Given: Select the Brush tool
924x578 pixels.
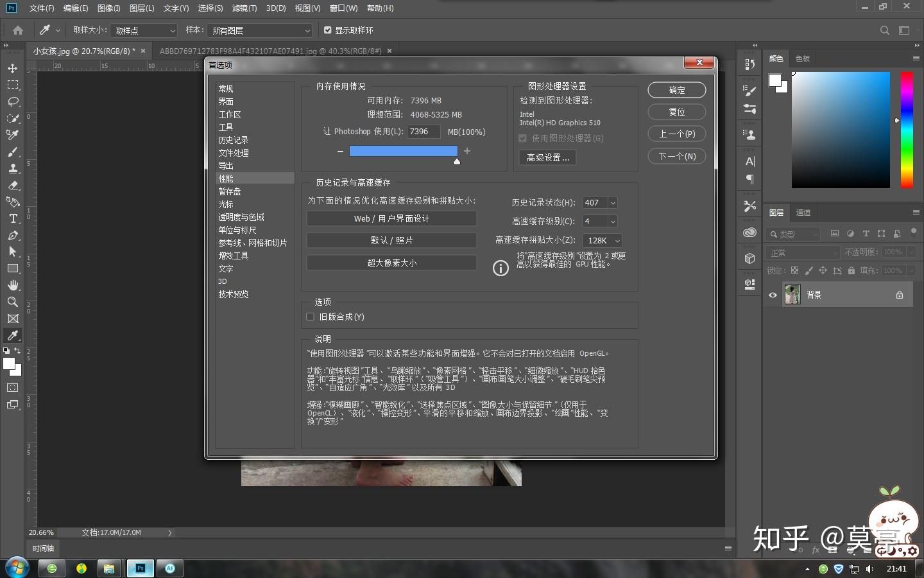Looking at the screenshot, I should click(13, 152).
